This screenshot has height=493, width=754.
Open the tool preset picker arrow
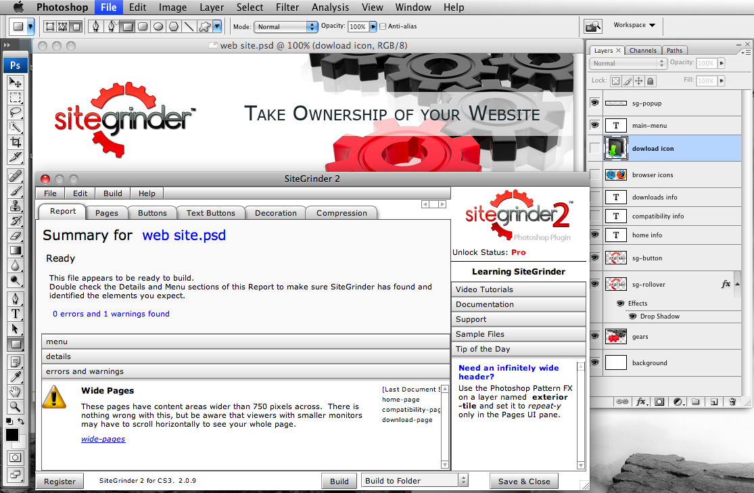pyautogui.click(x=30, y=26)
